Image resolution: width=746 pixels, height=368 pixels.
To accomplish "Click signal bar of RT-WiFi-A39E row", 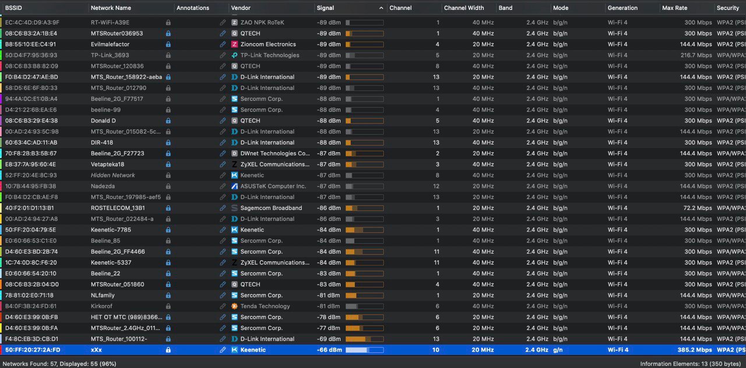I will pos(364,23).
